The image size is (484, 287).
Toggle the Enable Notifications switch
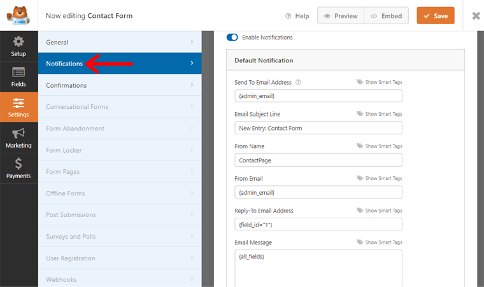(x=232, y=38)
